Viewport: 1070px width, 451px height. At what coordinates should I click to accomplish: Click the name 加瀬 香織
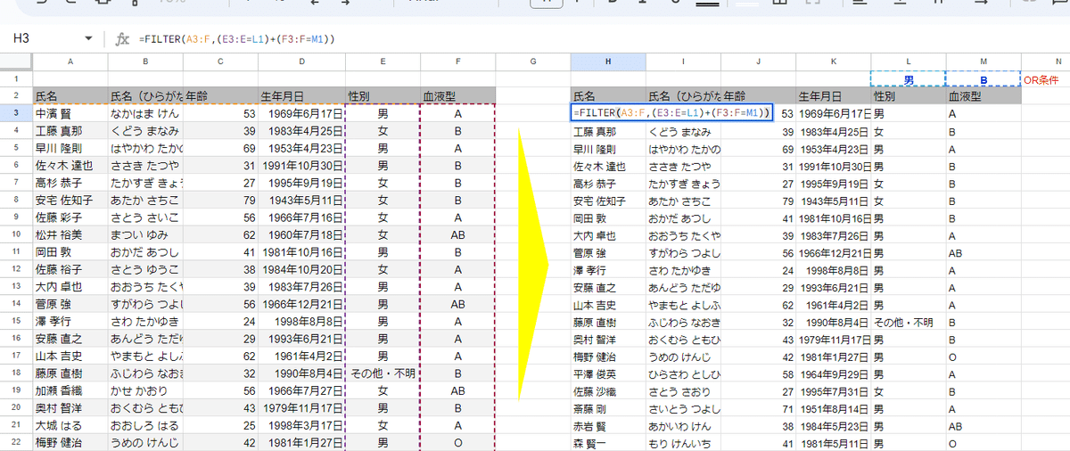(58, 390)
